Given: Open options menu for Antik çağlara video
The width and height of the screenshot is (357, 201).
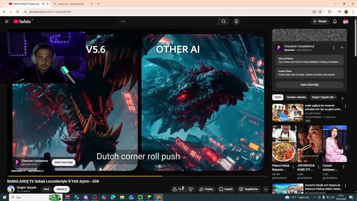Looking at the screenshot, I should coord(345,106).
